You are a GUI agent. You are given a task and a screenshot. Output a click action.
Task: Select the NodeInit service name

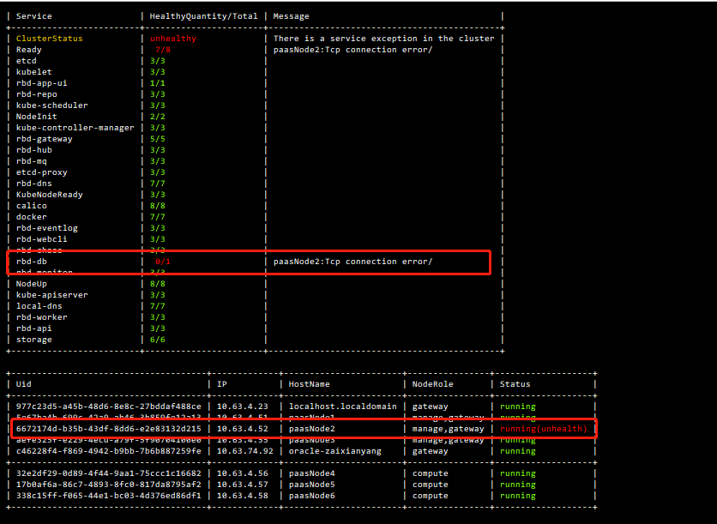coord(37,117)
